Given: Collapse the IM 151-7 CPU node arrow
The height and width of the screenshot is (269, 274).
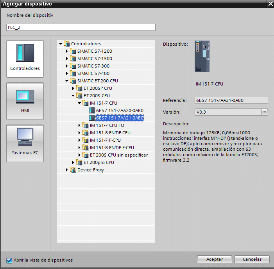Looking at the screenshot, I should pyautogui.click(x=79, y=103).
